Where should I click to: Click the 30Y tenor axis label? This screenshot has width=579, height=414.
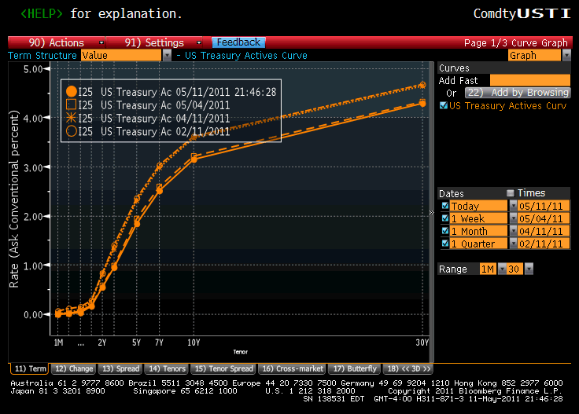[x=422, y=343]
